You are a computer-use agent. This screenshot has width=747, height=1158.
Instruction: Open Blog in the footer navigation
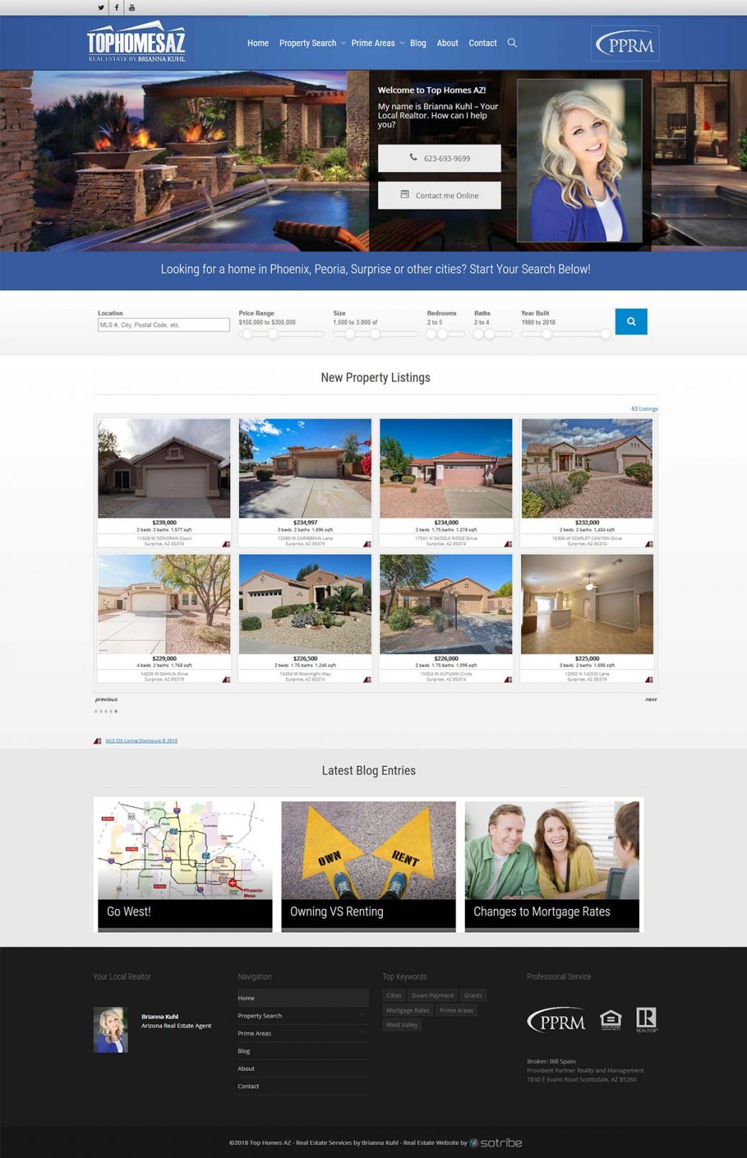tap(303, 1051)
